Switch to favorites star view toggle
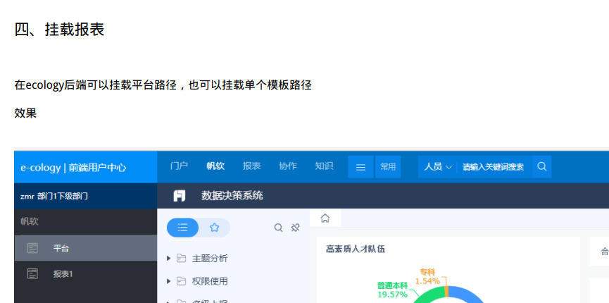This screenshot has height=303, width=609. [x=215, y=228]
